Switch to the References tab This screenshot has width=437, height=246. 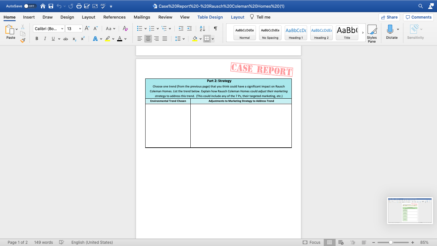point(115,17)
